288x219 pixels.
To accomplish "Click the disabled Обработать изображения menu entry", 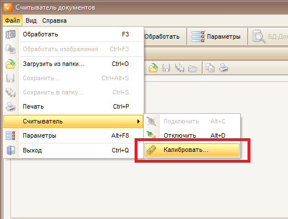I will [74, 49].
